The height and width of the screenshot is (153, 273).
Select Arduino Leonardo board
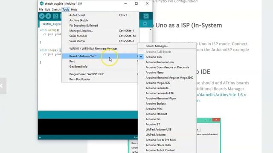tap(167, 88)
